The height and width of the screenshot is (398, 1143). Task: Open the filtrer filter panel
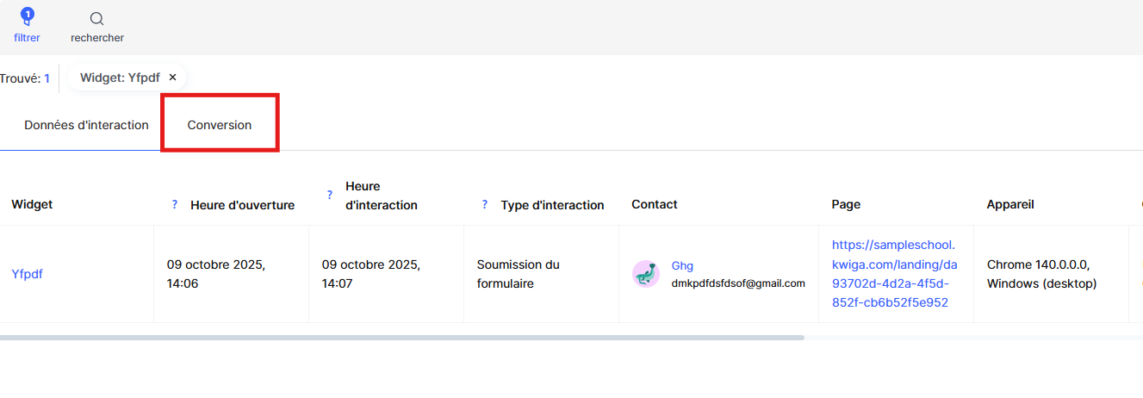[27, 25]
